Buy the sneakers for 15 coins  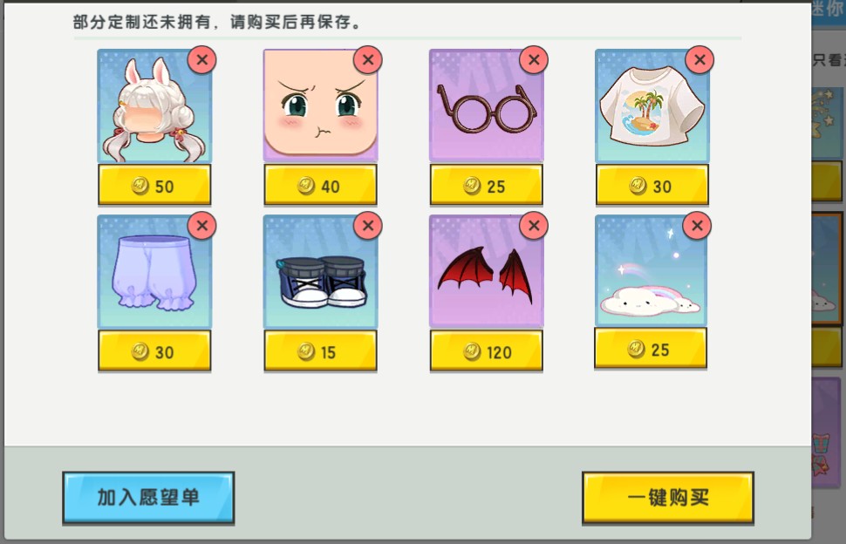pos(320,351)
